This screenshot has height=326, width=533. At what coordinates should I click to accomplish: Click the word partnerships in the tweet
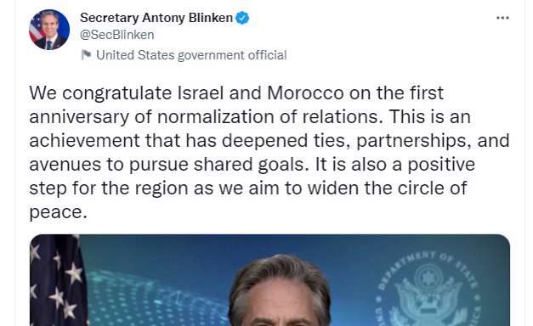411,141
